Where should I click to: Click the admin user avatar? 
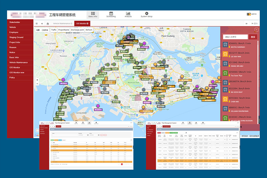(249, 14)
